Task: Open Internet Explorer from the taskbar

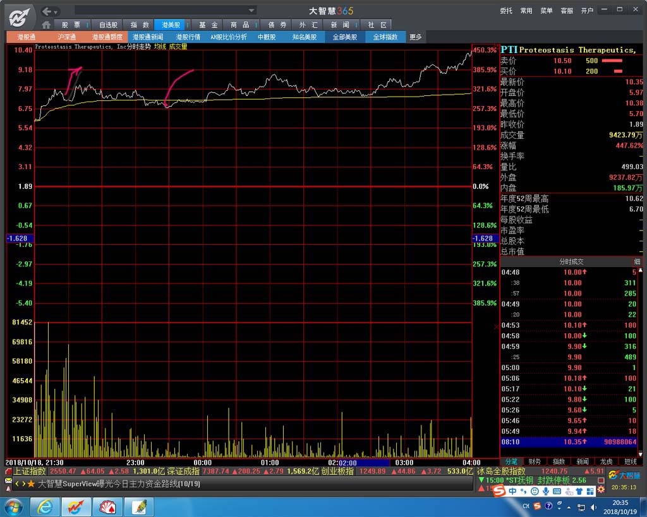Action: point(45,507)
